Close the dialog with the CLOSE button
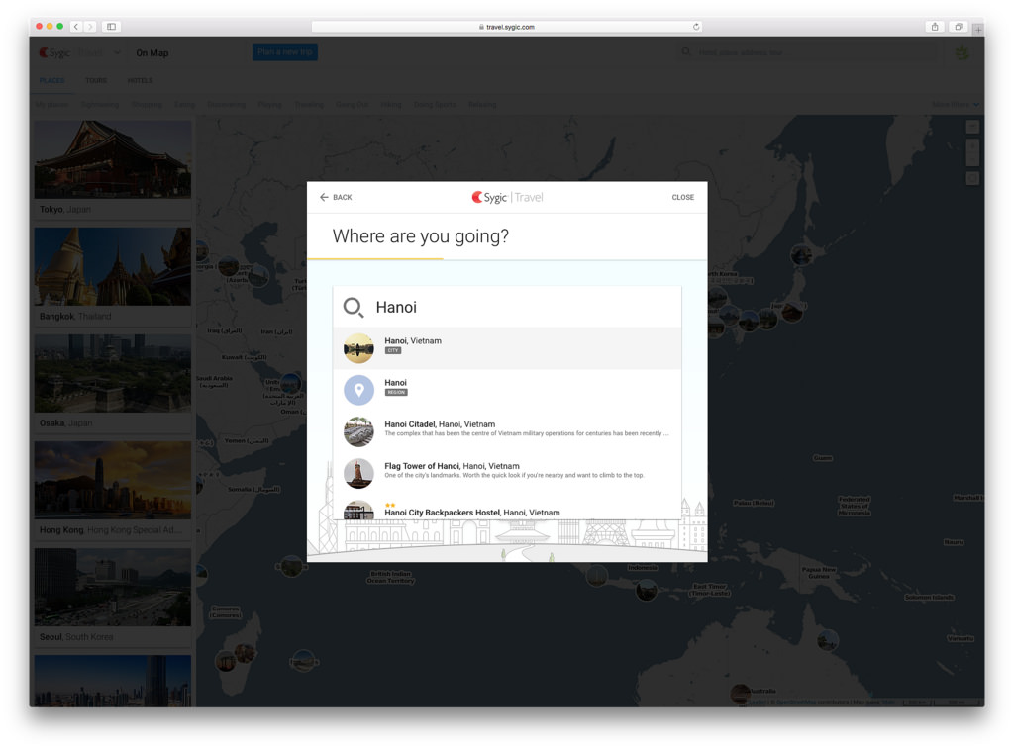 tap(682, 197)
